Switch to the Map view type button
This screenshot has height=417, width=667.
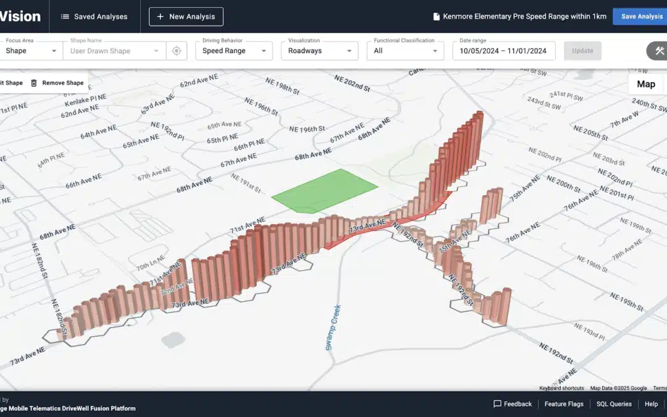coord(645,84)
